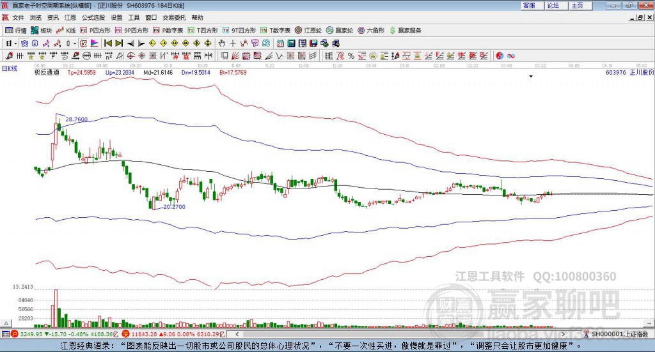Image resolution: width=655 pixels, height=352 pixels.
Task: Click 603976 正川股份 stock label
Action: coord(629,72)
